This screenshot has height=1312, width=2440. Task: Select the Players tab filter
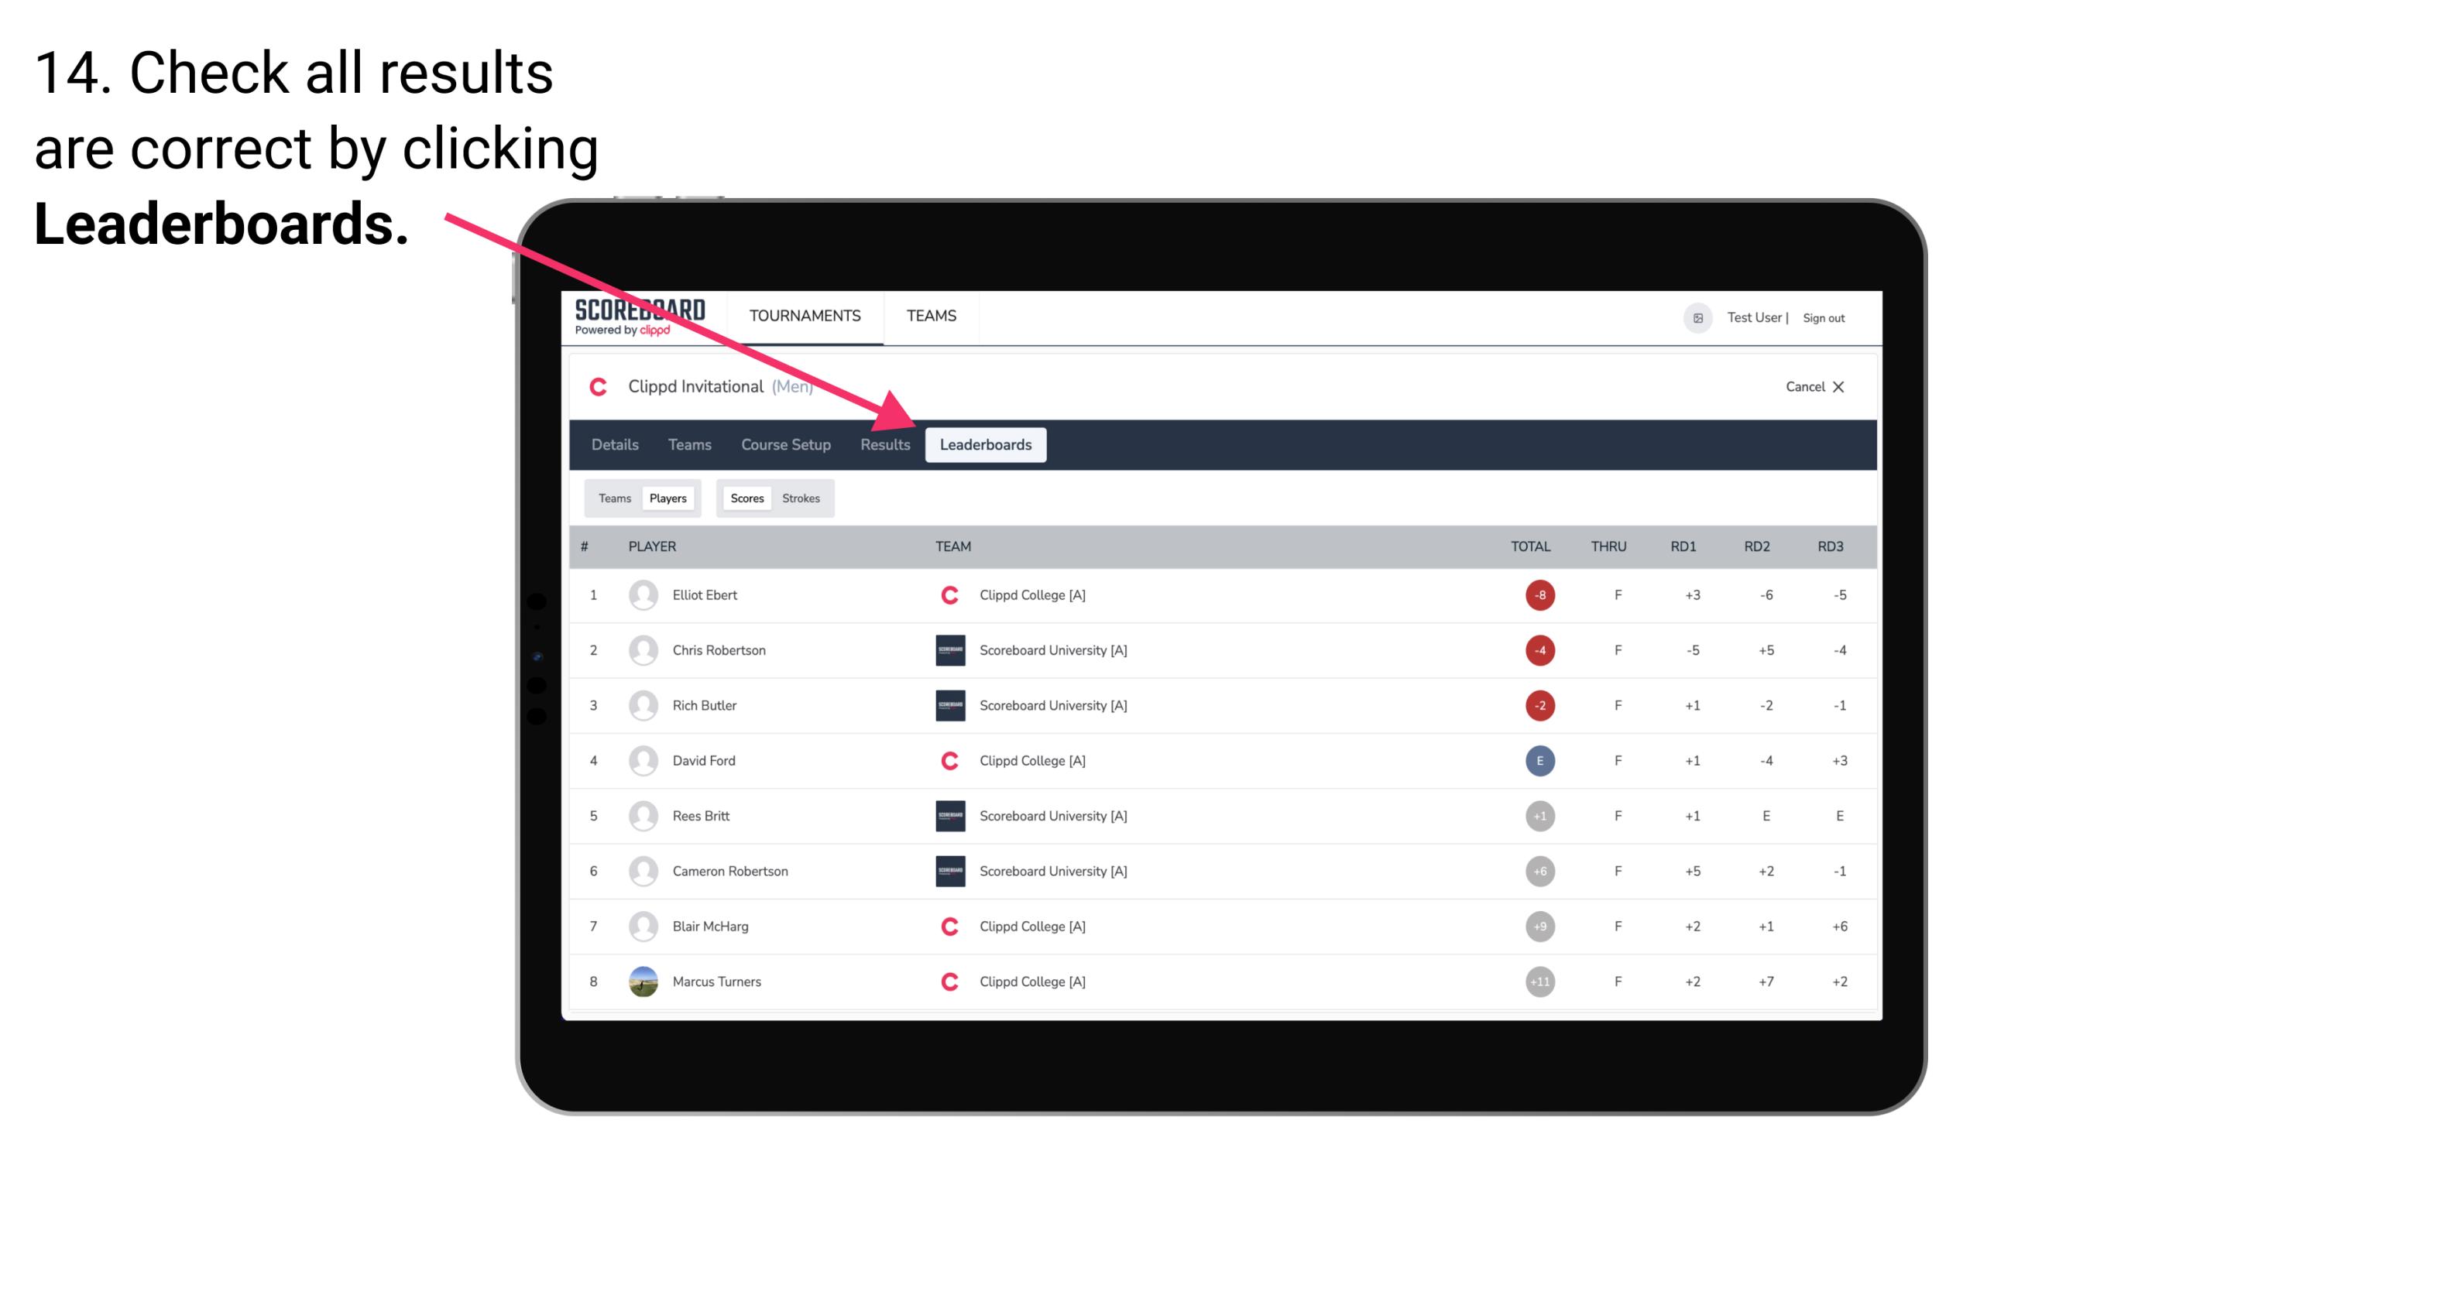coord(667,498)
